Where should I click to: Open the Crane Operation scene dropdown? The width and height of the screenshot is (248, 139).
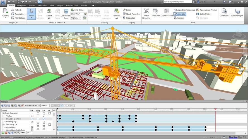point(39,106)
